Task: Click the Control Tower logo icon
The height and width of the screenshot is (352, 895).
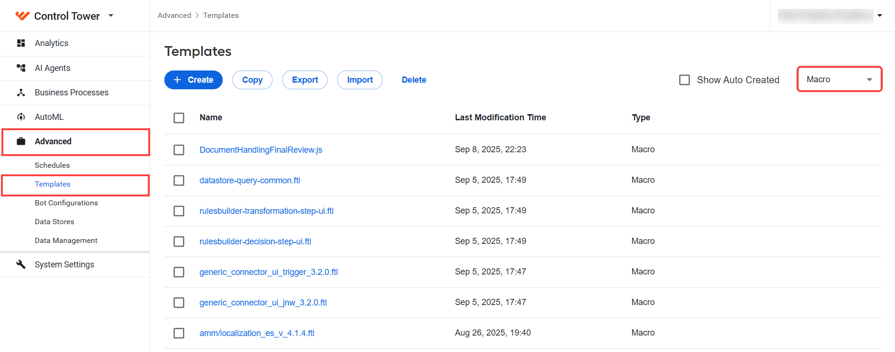Action: (22, 16)
